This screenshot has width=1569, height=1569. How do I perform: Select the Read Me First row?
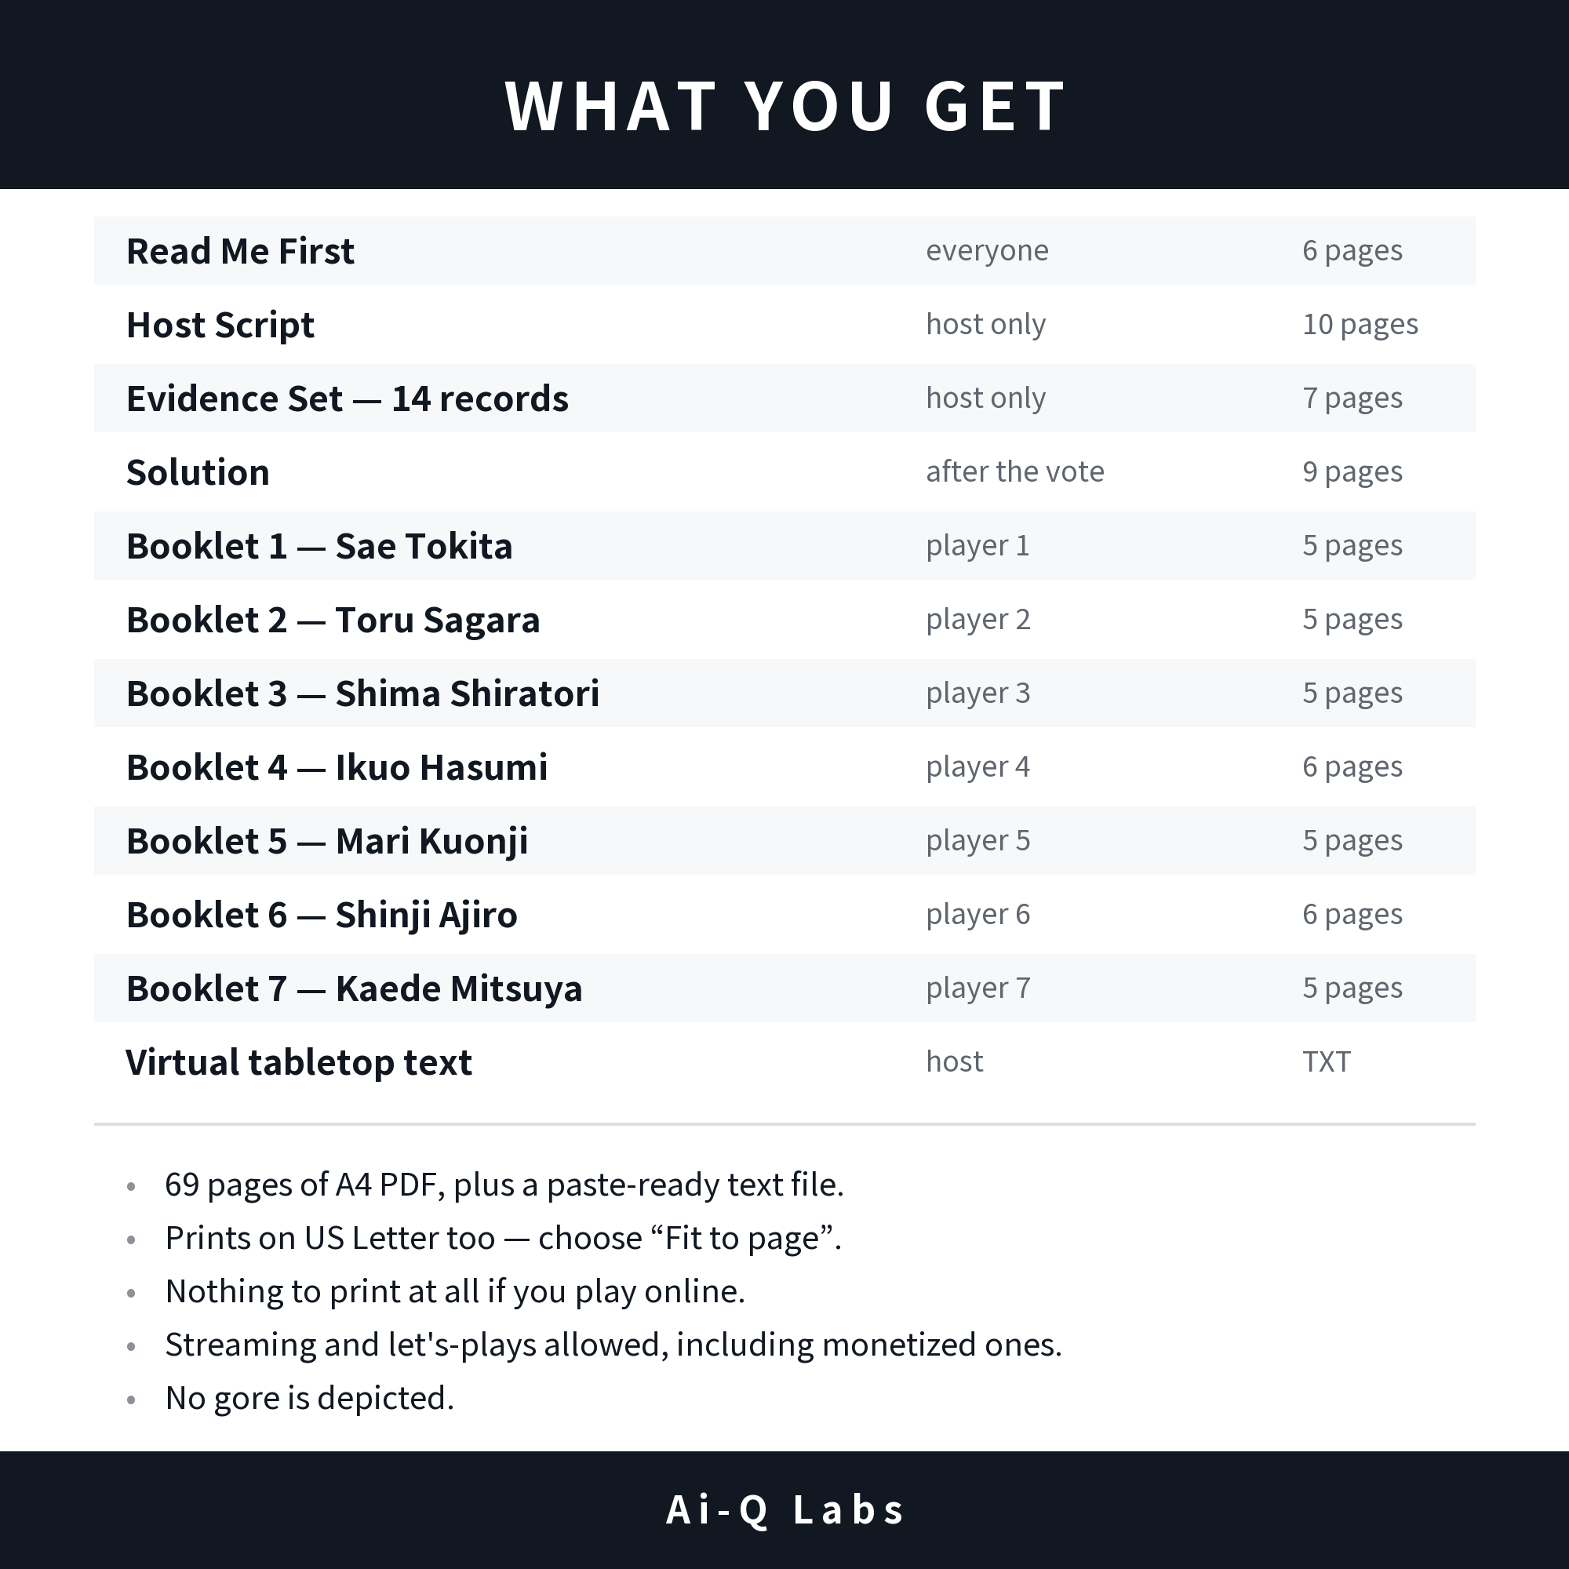click(x=784, y=251)
